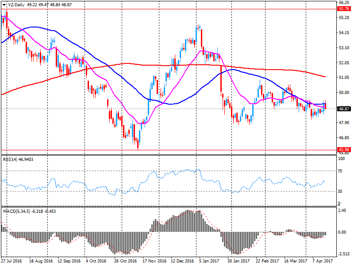Click the 18 Aug 2016 date label
This screenshot has height=266, width=354.
[41, 261]
